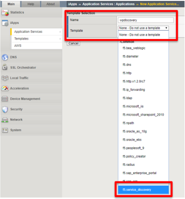Image resolution: width=185 pixels, height=199 pixels.
Task: Switch to the Main tab
Action: [11, 4]
